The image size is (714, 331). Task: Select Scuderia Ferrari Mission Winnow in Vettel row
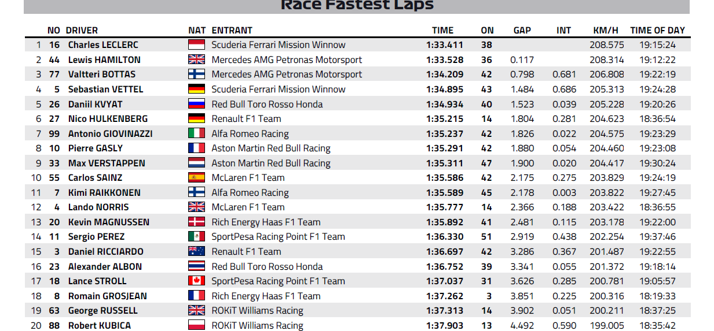coord(279,90)
